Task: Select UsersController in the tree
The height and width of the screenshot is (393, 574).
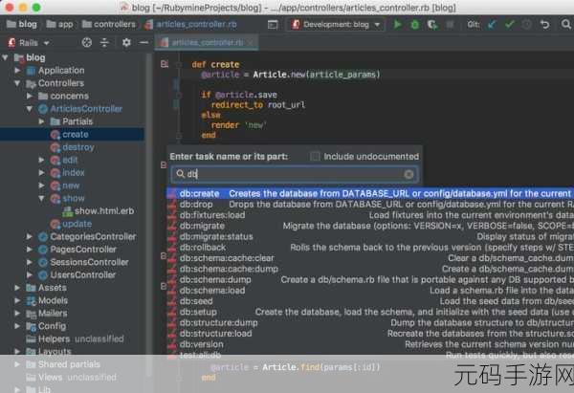Action: click(82, 274)
